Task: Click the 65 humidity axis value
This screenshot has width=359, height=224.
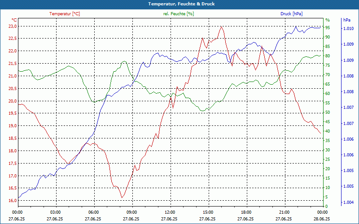Action: tap(328, 84)
